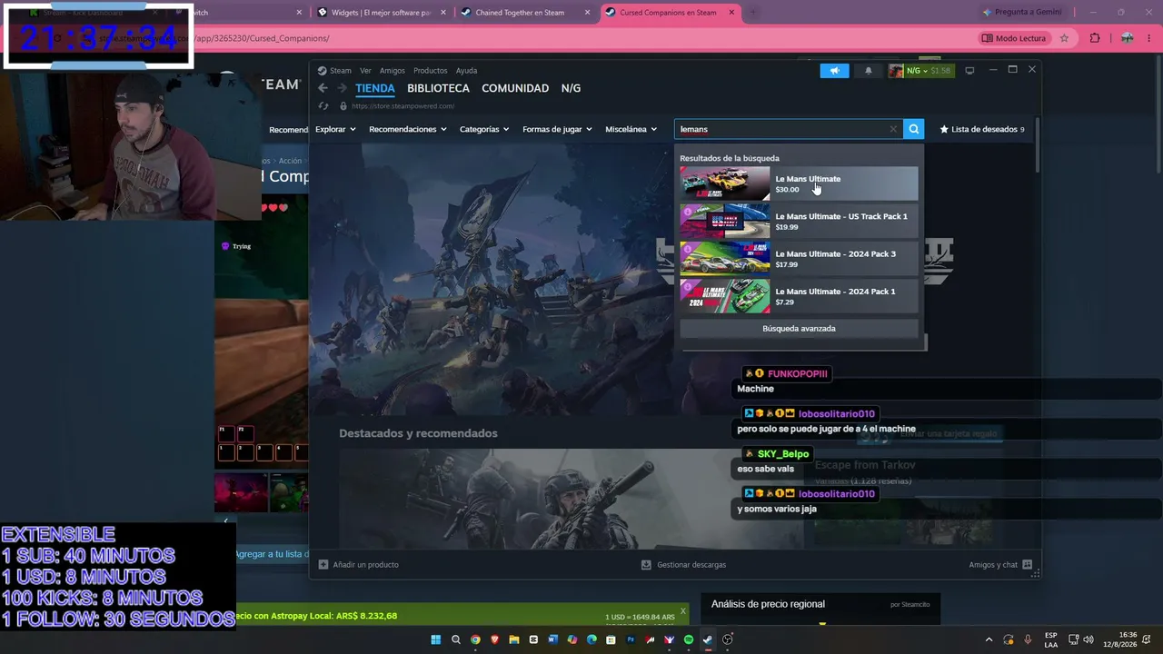Clear the lemans search text
Screen dimensions: 1163x654
pos(893,129)
